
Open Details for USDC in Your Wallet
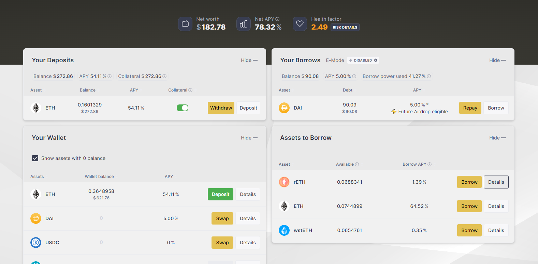click(x=248, y=243)
